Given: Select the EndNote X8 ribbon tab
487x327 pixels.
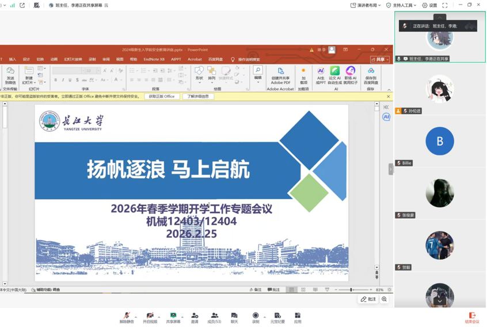Looking at the screenshot, I should [x=154, y=59].
